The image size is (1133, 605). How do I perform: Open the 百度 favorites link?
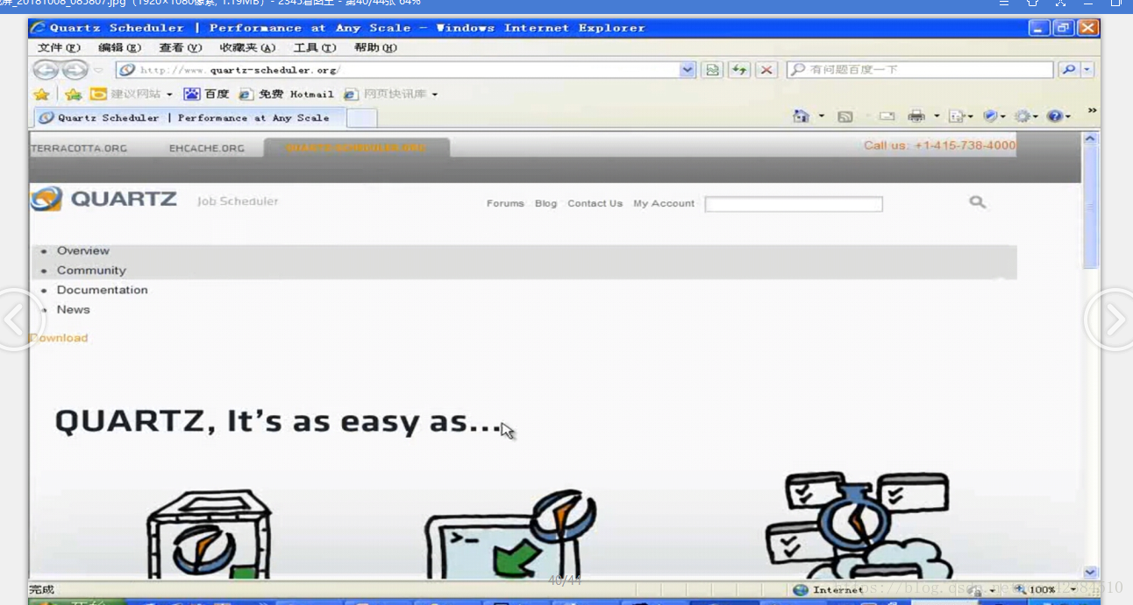(x=207, y=95)
